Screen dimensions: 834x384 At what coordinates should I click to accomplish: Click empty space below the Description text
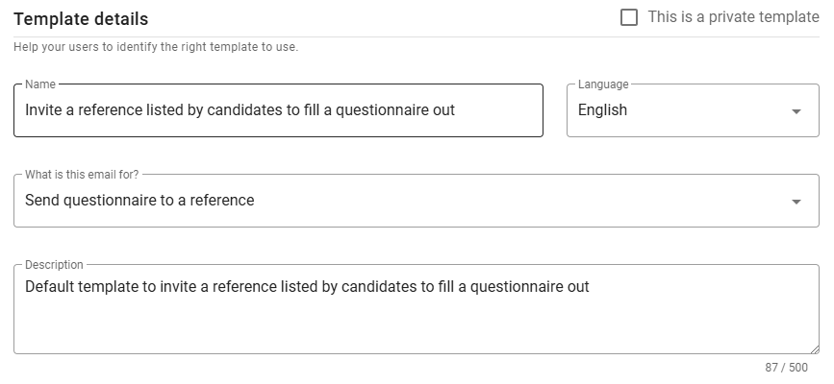pyautogui.click(x=416, y=326)
